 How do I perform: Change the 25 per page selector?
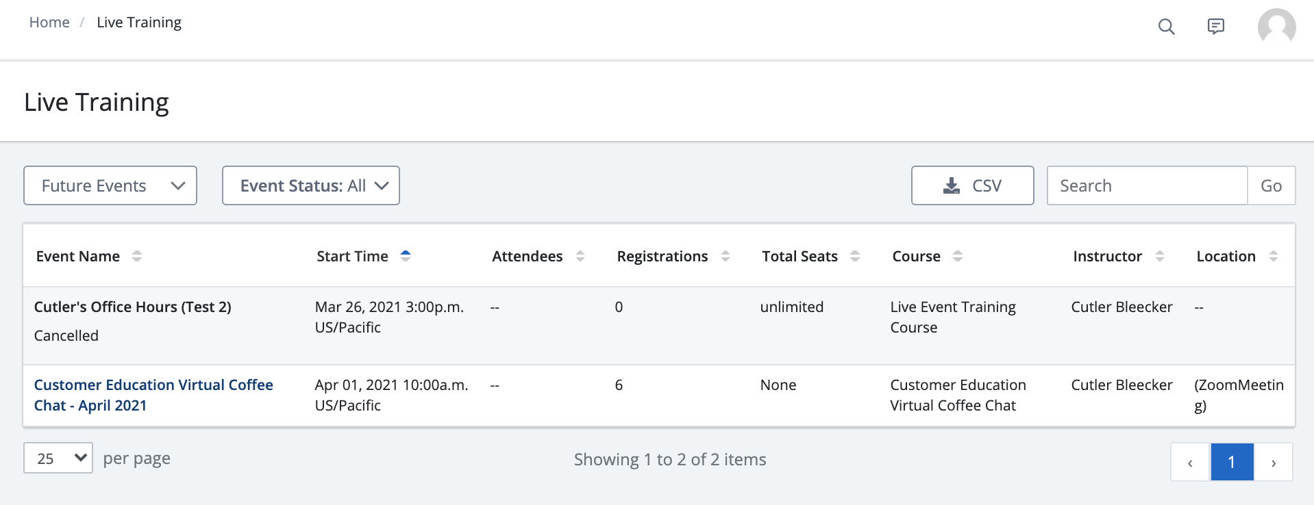(58, 458)
